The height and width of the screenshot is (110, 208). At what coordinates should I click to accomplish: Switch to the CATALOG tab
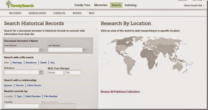59,13
